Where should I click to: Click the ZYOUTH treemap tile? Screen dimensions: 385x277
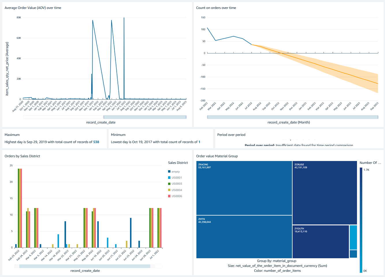click(x=321, y=242)
